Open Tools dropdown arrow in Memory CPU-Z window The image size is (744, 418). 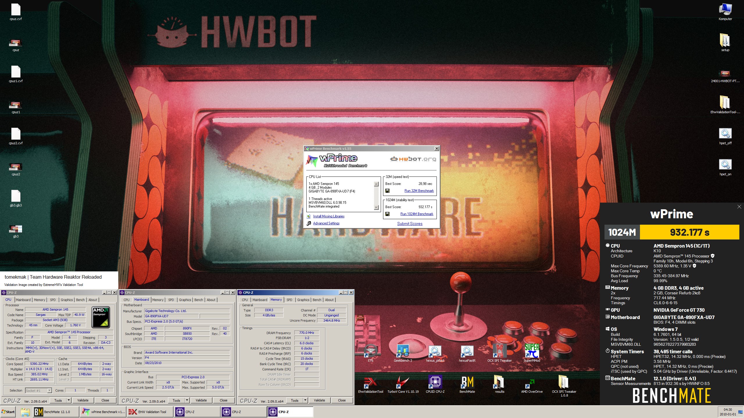(x=305, y=400)
